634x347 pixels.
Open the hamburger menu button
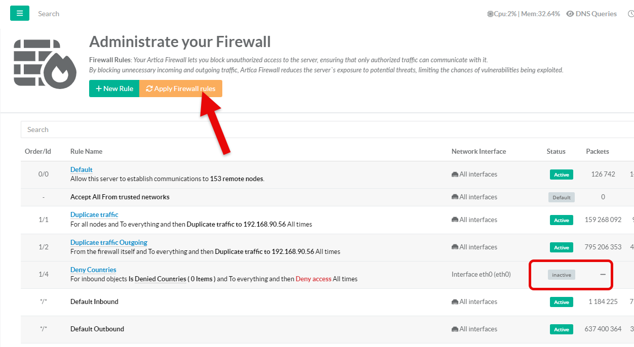(x=20, y=13)
